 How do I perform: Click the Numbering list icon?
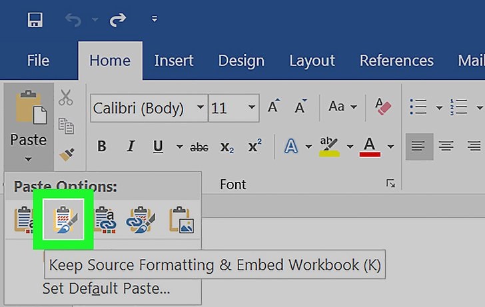tap(459, 107)
